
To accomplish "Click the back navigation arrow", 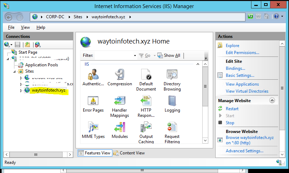I will pos(8,17).
